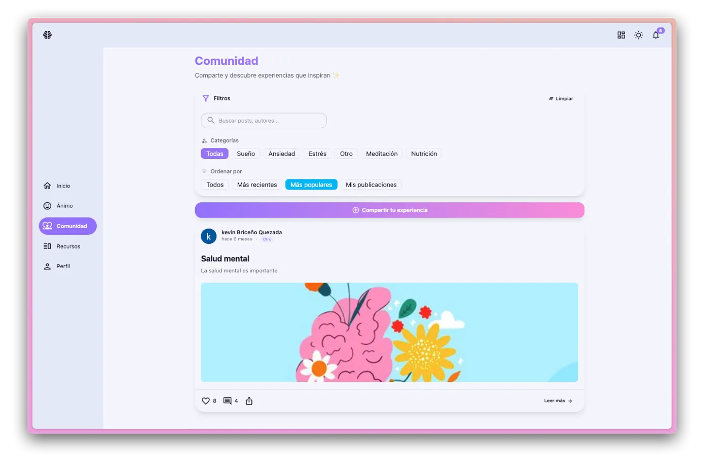
Task: Sort posts by Más recientes
Action: point(257,185)
